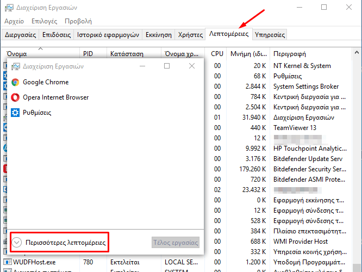Click the 23.432 K memory value
The height and width of the screenshot is (272, 362).
coord(254,190)
